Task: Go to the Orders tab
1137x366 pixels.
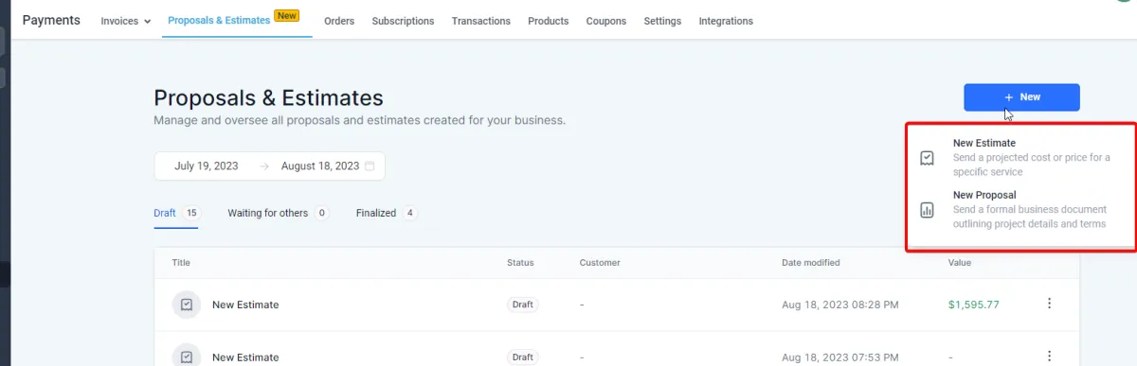Action: click(x=339, y=21)
